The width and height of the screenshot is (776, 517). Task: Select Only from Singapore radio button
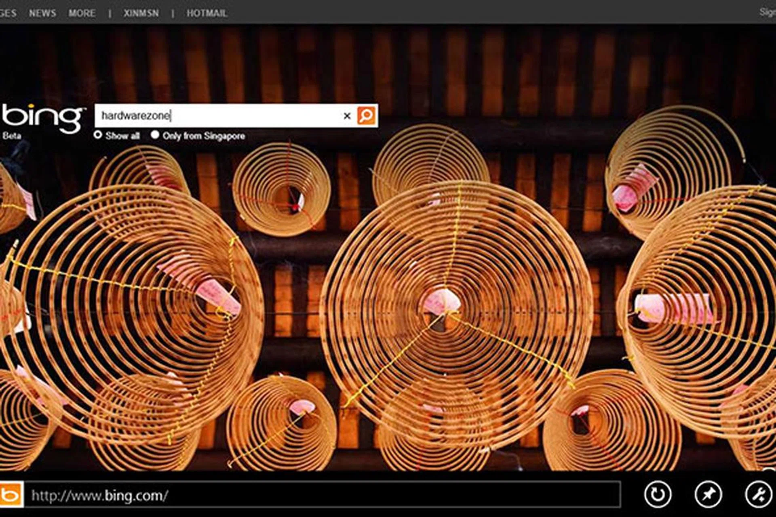(155, 135)
